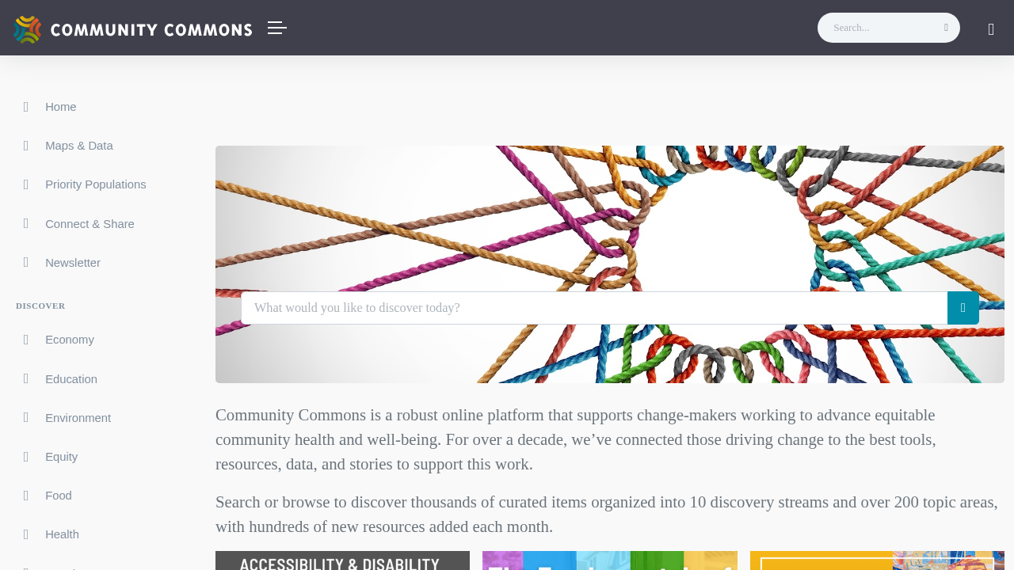Click the Connect & Share sidebar icon
This screenshot has width=1014, height=570.
pyautogui.click(x=26, y=224)
